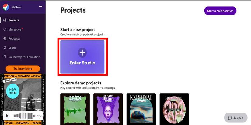The width and height of the screenshot is (251, 125).
Task: Click the Messages speech bubble icon
Action: [5, 29]
